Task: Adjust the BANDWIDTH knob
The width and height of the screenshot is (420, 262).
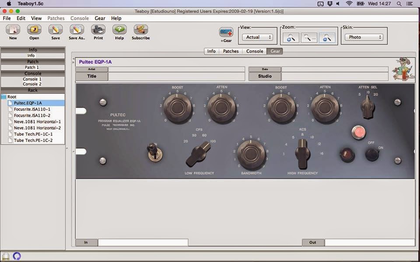Action: coord(251,154)
